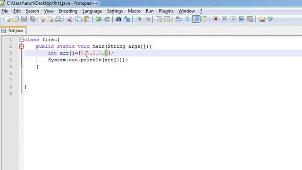Open the Encoding menu
The height and width of the screenshot is (170, 302).
tap(68, 11)
